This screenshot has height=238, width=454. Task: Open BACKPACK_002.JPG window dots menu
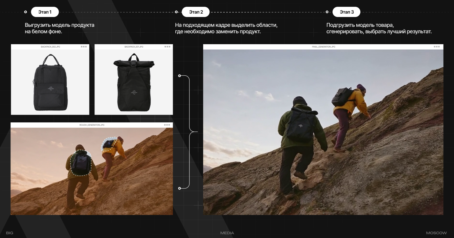(84, 47)
